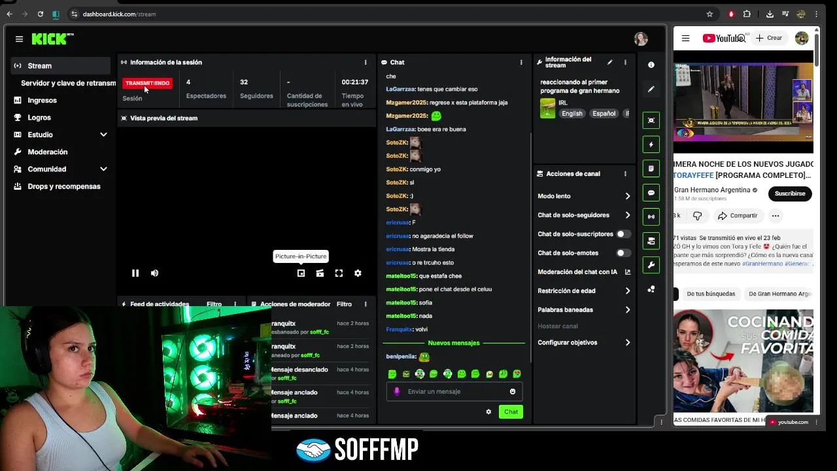Open options menu of Feed de actividades
This screenshot has height=471, width=837.
(x=235, y=304)
